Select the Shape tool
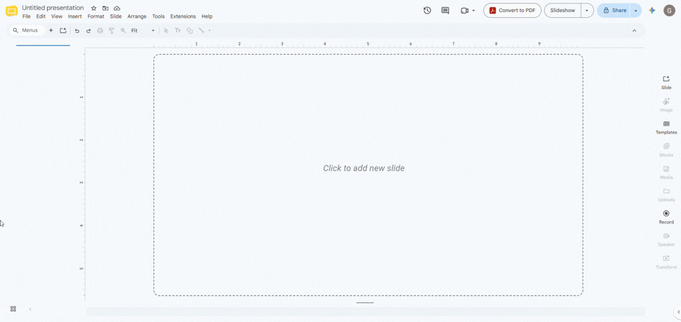This screenshot has width=681, height=322. pyautogui.click(x=190, y=31)
